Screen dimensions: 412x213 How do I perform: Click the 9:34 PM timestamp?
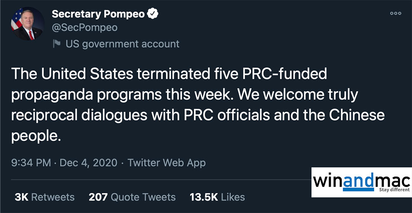(31, 162)
